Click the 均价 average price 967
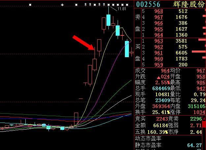Image resolution: width=206 pixels, height=150 pixels. (200, 71)
